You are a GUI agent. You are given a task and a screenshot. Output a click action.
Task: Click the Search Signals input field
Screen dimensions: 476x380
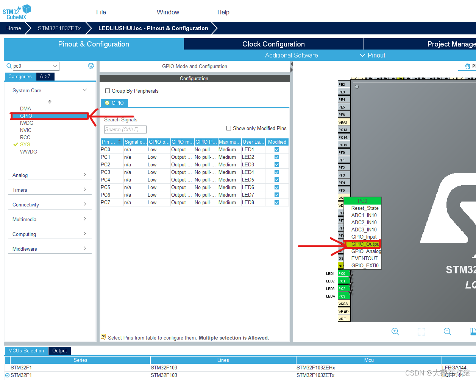pyautogui.click(x=125, y=129)
